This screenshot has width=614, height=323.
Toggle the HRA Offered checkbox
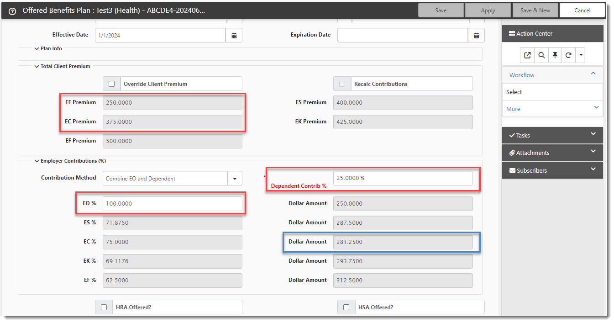[104, 307]
